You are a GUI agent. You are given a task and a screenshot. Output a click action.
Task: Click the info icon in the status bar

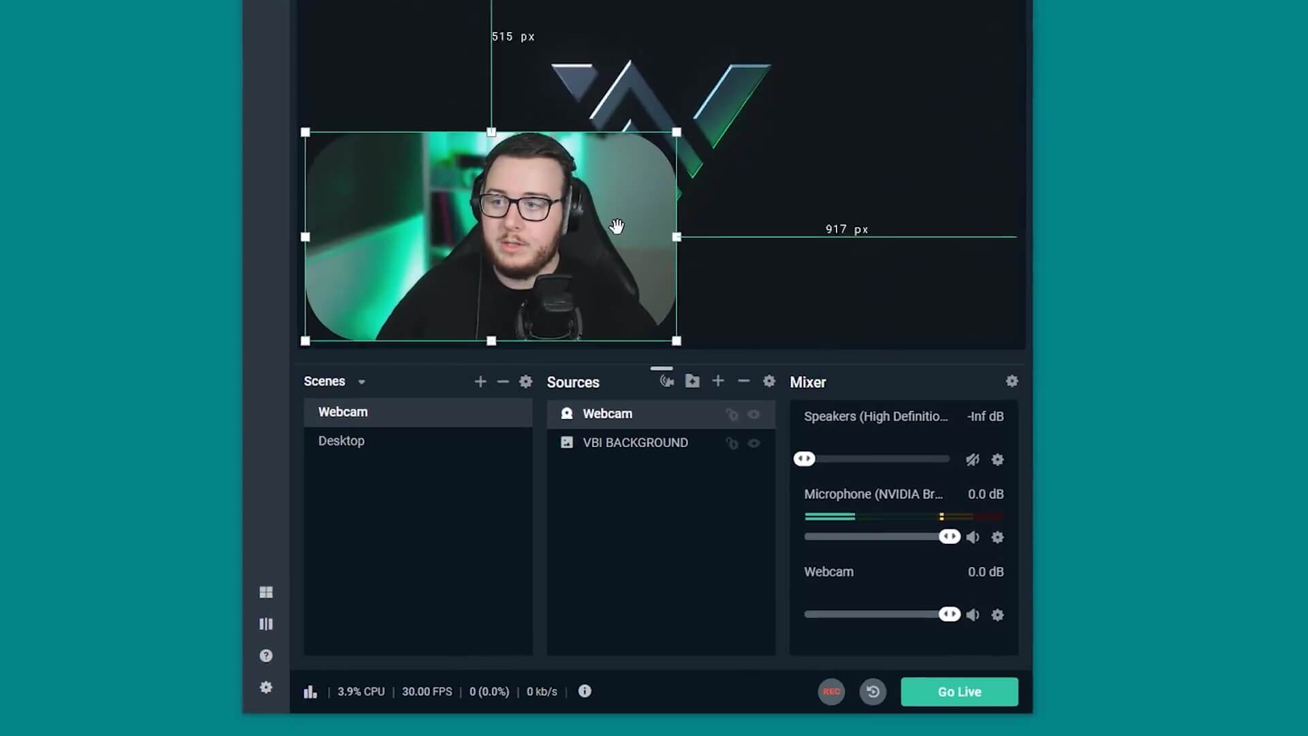[x=585, y=691]
